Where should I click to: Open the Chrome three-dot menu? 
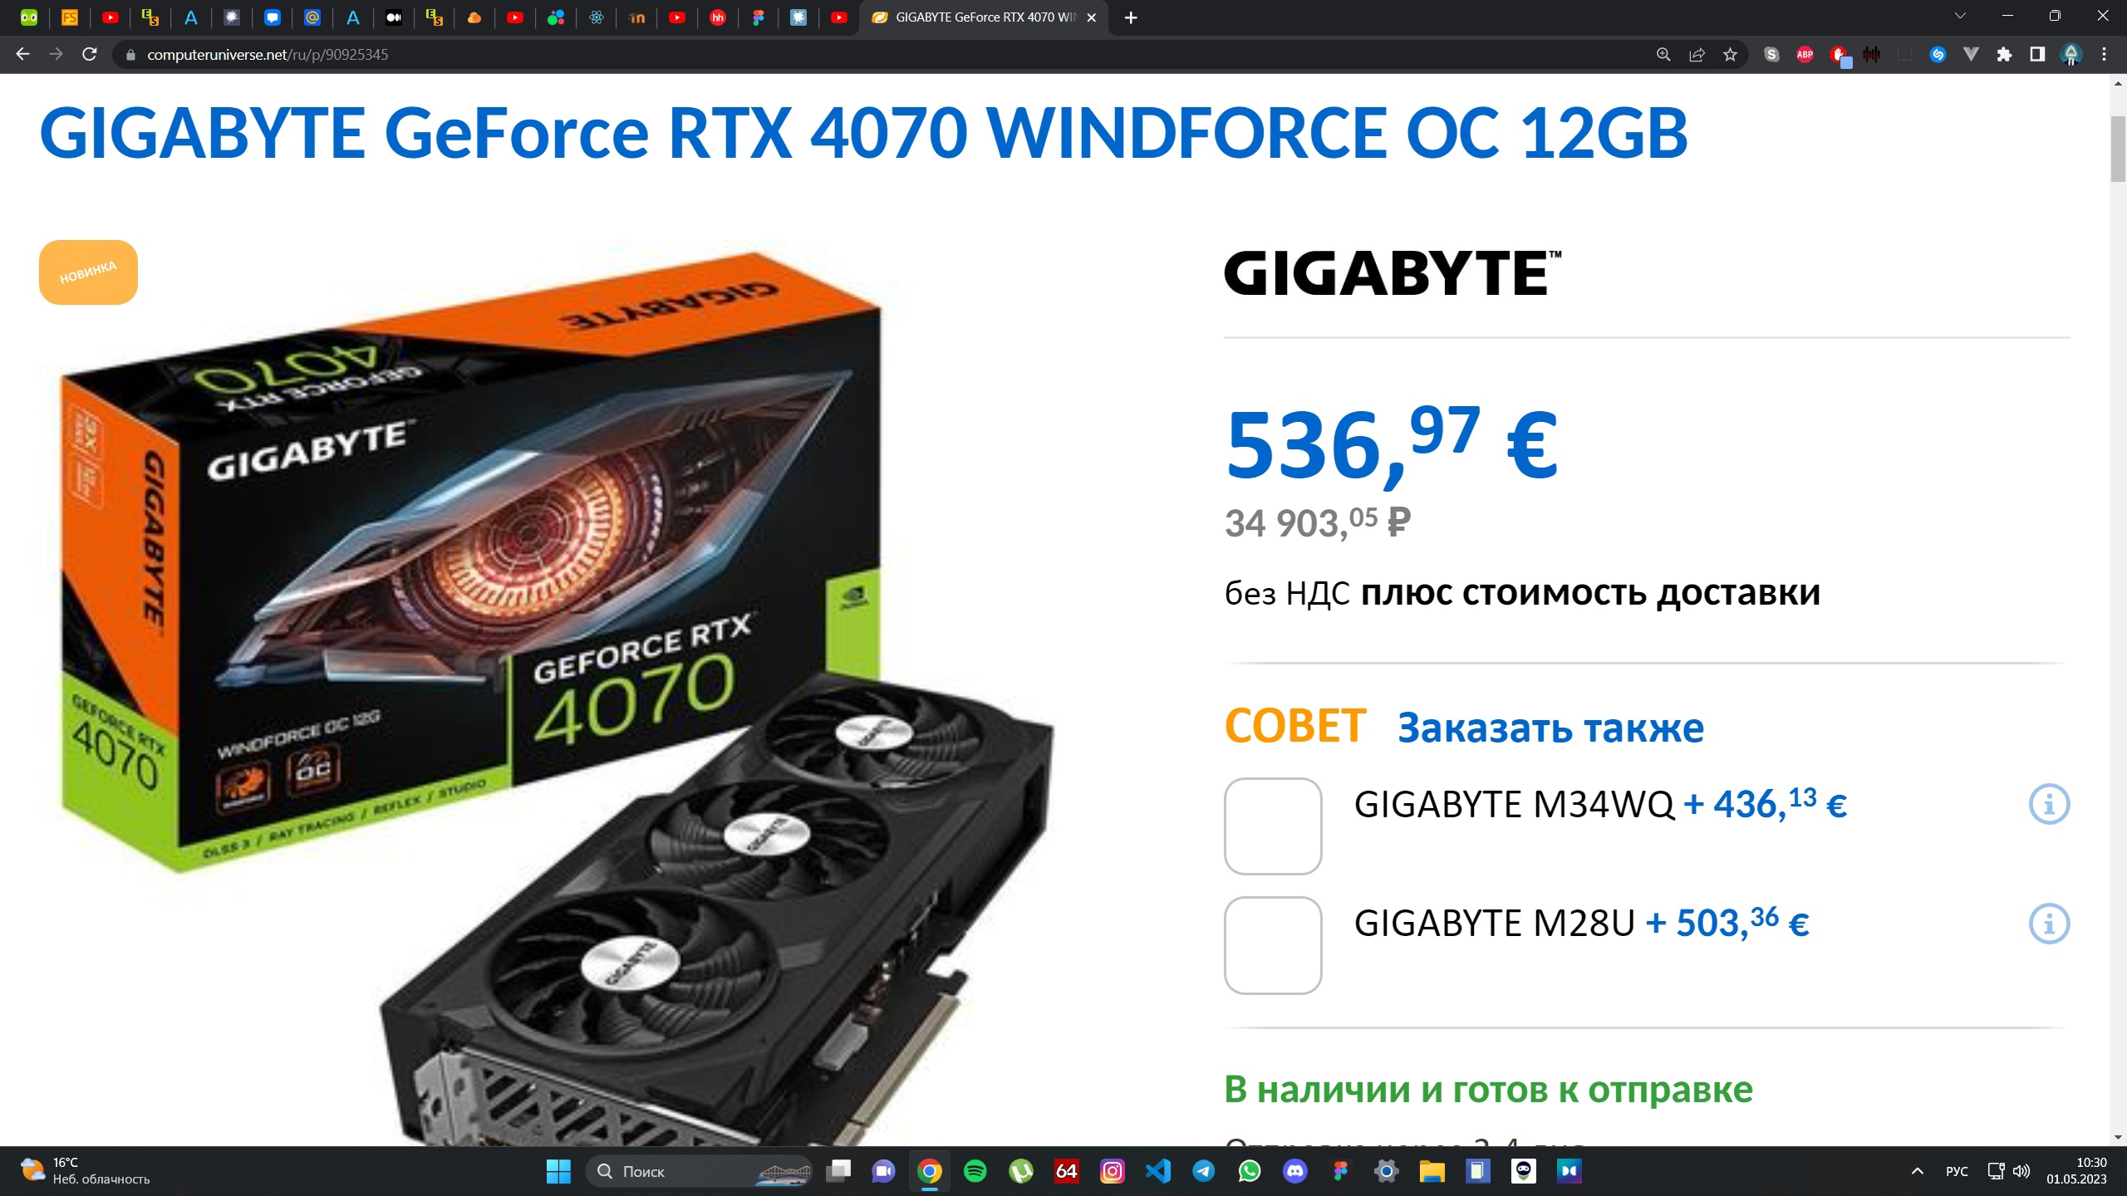coord(2104,55)
